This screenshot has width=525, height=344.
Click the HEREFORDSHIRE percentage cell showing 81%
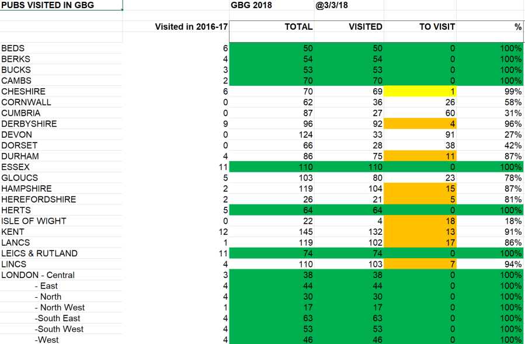[x=490, y=200]
